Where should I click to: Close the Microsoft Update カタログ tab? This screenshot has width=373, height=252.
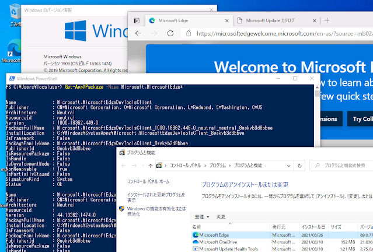tap(314, 20)
